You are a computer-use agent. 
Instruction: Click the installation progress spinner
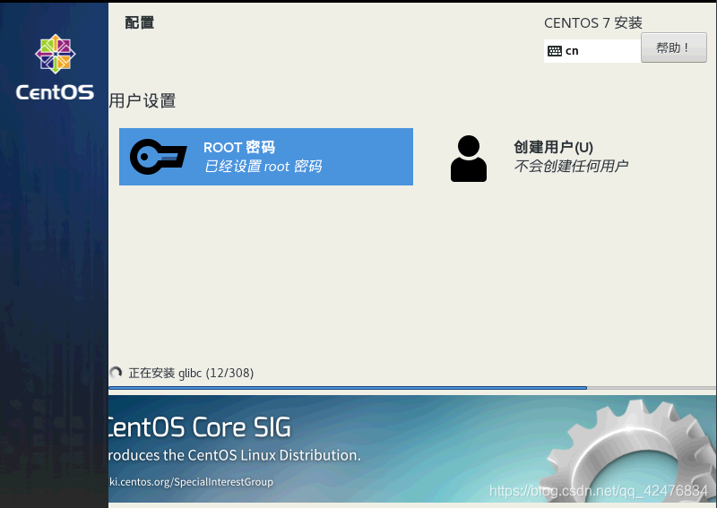tap(116, 373)
